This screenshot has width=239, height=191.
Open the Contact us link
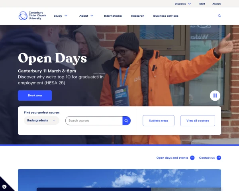(x=207, y=158)
